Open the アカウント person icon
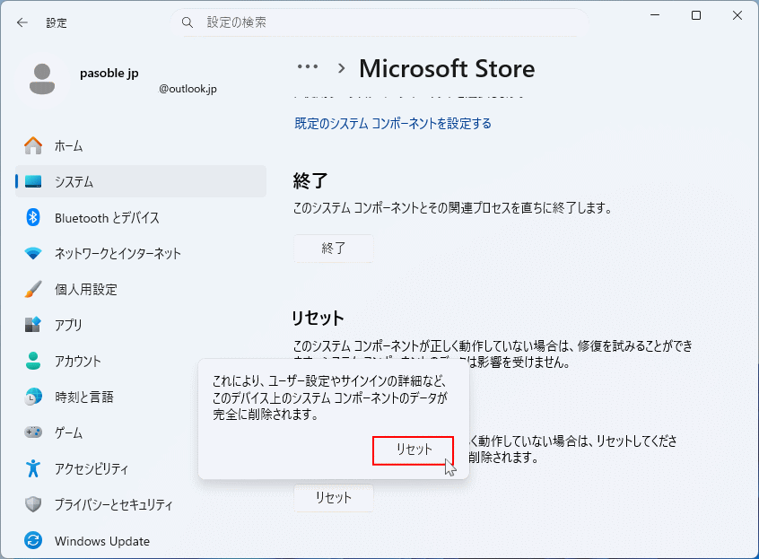Image resolution: width=759 pixels, height=559 pixels. click(x=33, y=361)
